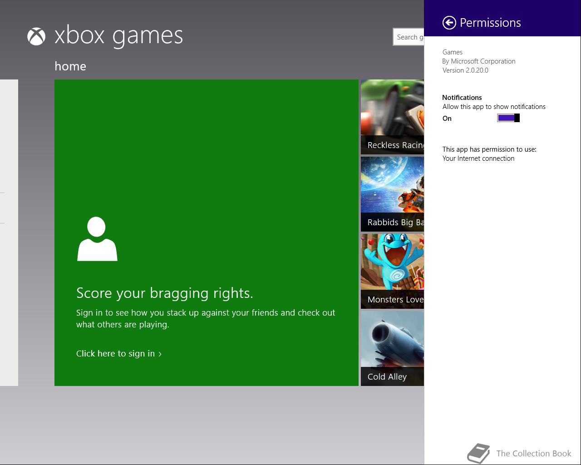
Task: Open the Rabbids Big Bang game tile
Action: pyautogui.click(x=392, y=194)
